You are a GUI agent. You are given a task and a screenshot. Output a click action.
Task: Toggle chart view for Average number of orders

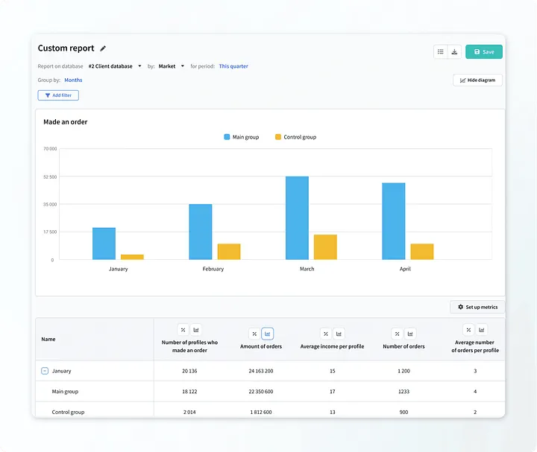[482, 330]
